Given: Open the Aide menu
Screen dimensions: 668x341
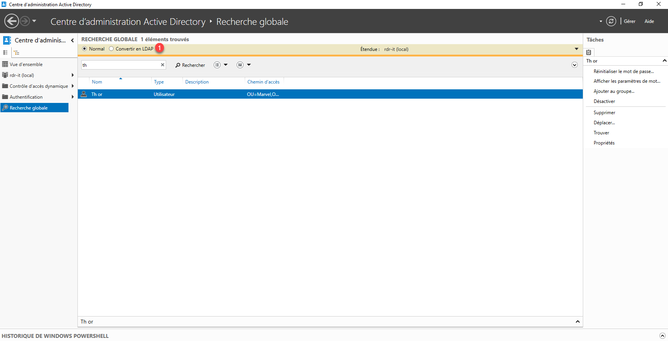Looking at the screenshot, I should tap(649, 21).
